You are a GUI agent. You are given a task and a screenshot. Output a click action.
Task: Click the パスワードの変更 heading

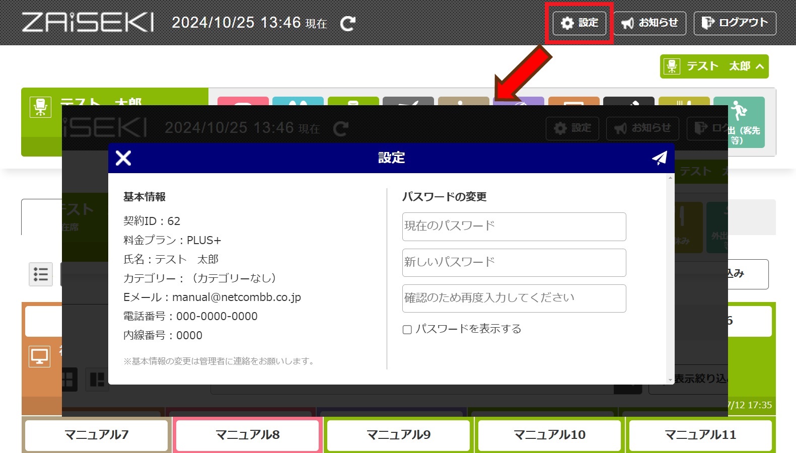(x=444, y=197)
